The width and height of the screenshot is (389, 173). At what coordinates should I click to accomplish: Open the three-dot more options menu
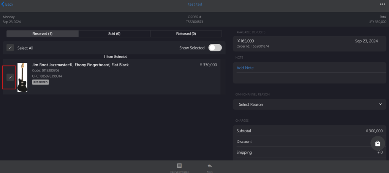[382, 4]
